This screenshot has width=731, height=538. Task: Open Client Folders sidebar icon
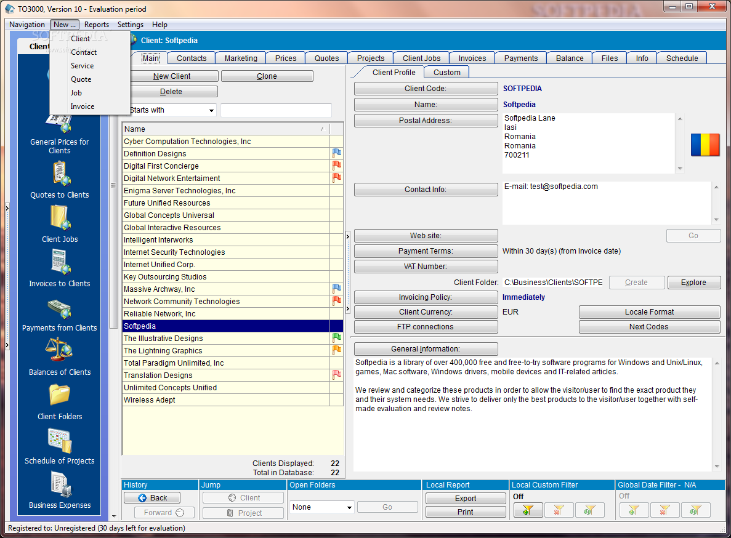pyautogui.click(x=60, y=395)
